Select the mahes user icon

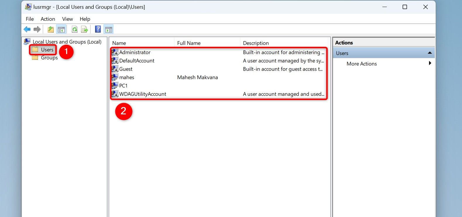pos(115,77)
